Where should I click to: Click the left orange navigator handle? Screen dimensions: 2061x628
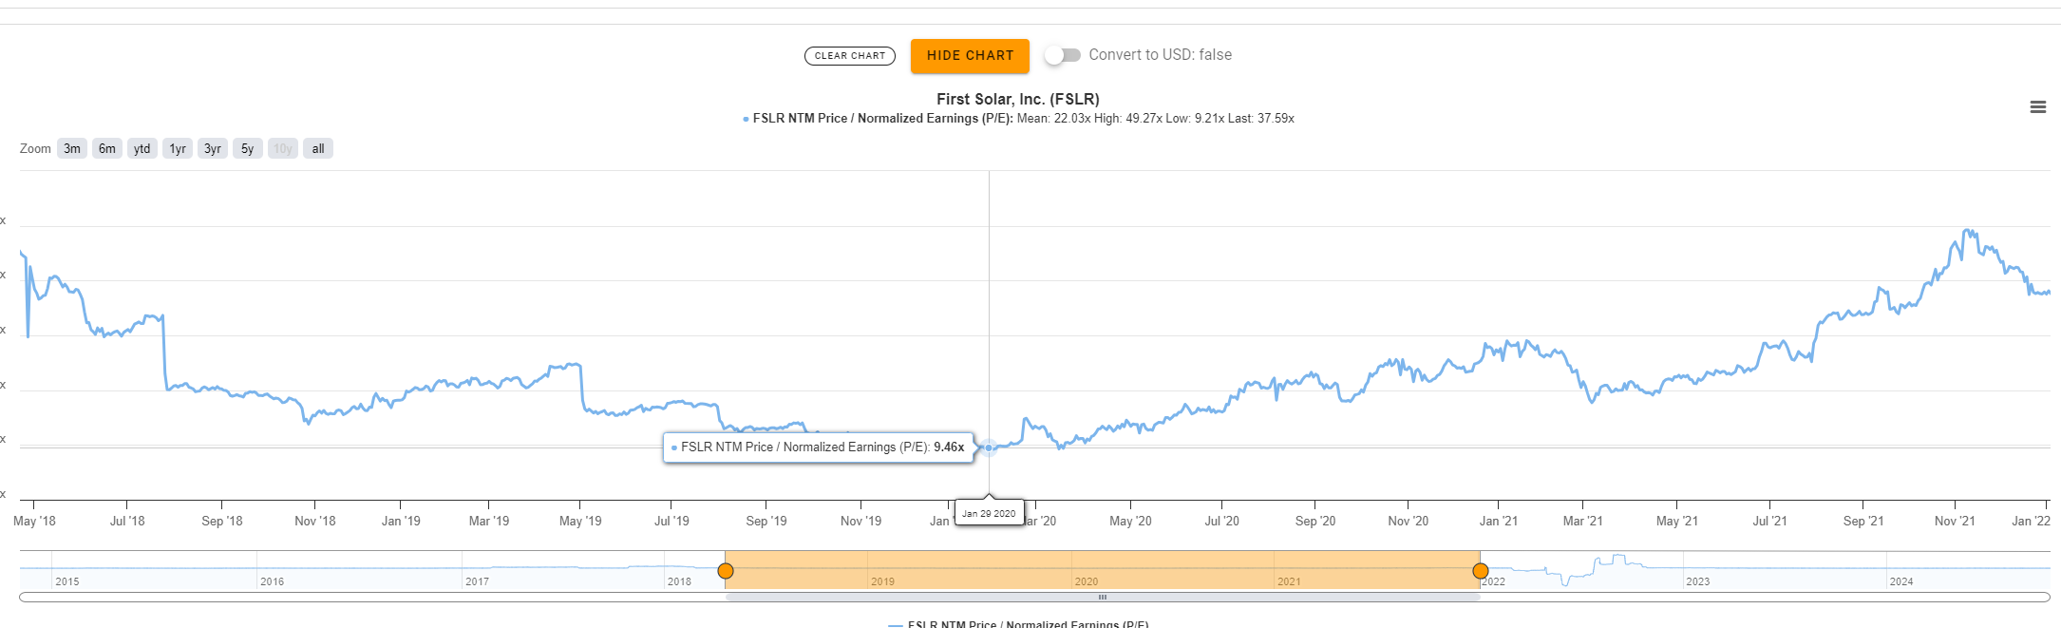point(726,571)
